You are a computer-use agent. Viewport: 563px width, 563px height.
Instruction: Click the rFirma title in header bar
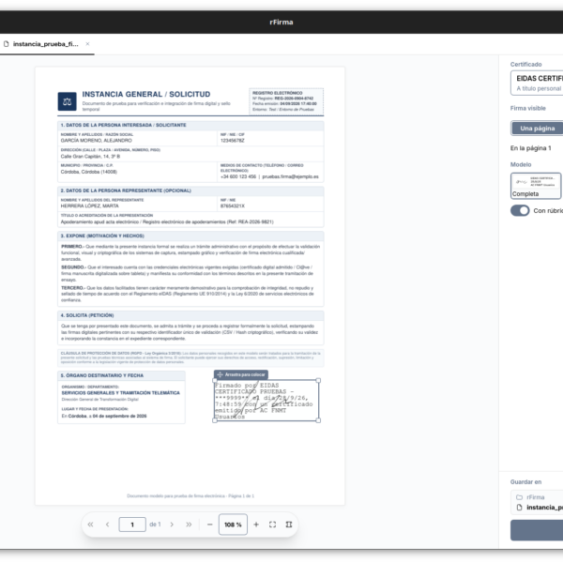click(281, 23)
